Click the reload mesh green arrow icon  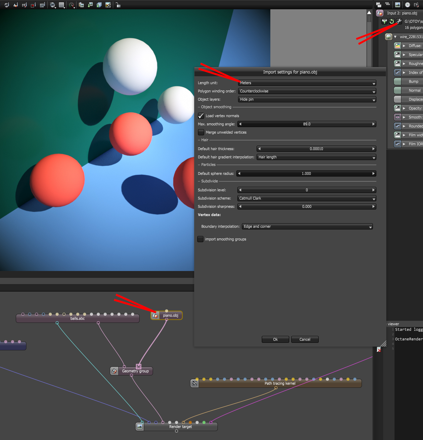click(391, 21)
